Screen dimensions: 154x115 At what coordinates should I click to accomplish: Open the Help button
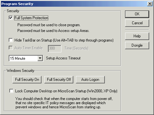137,36
